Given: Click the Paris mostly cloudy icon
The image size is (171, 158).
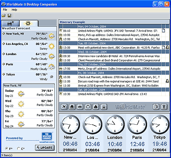Looking at the screenshot, I should tap(52, 67).
